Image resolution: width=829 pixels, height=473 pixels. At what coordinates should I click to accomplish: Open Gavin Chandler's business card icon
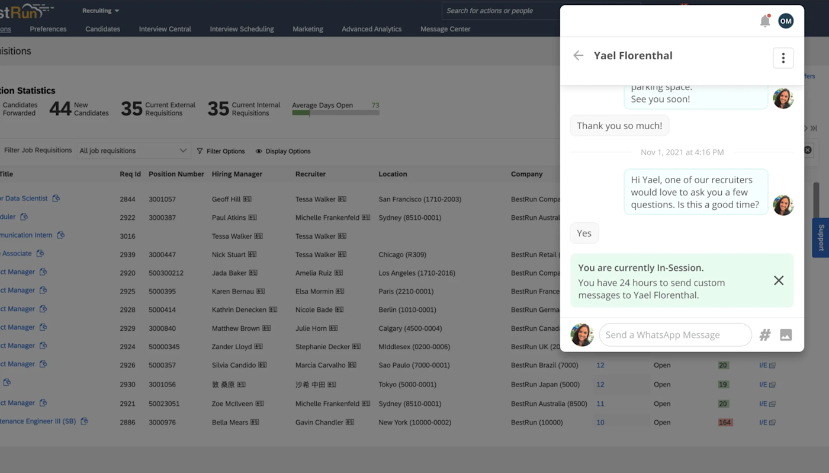coord(350,423)
